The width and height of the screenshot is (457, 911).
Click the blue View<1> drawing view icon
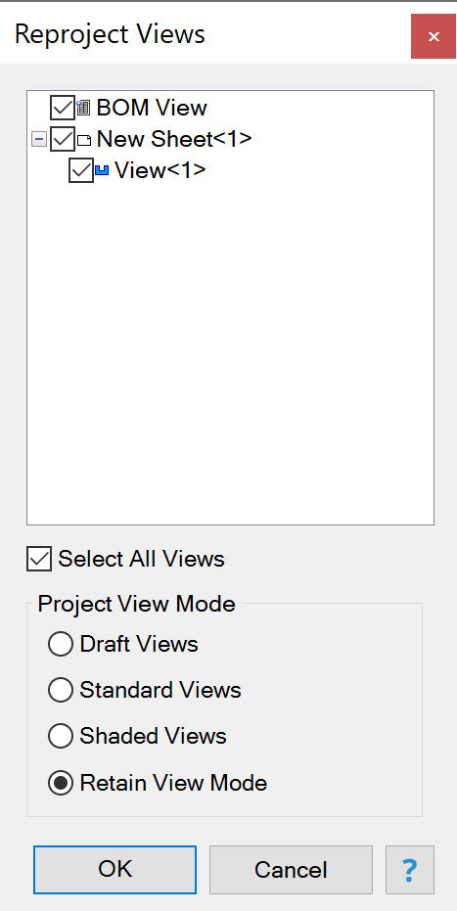[102, 171]
